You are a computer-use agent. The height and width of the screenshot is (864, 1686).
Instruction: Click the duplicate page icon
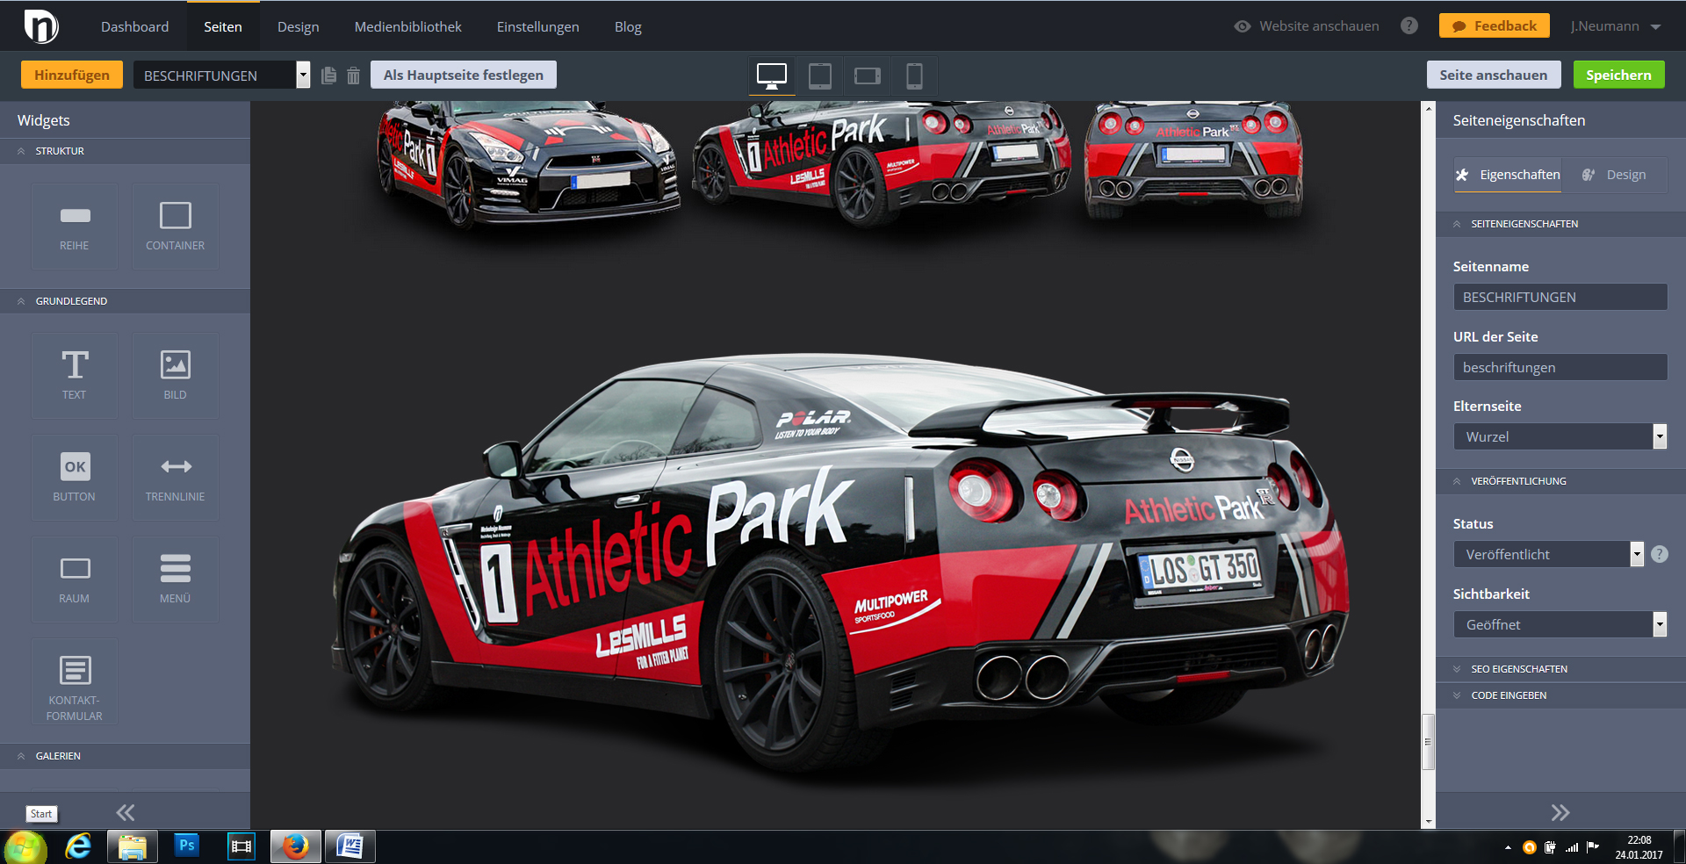[329, 76]
